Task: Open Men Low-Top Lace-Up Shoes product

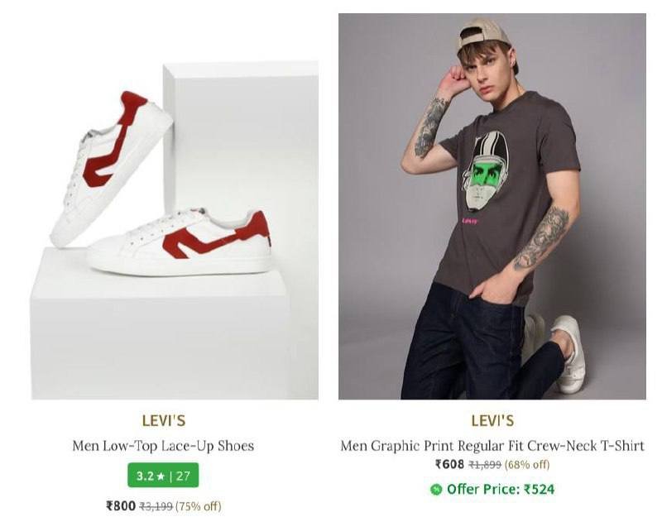Action: 163,446
